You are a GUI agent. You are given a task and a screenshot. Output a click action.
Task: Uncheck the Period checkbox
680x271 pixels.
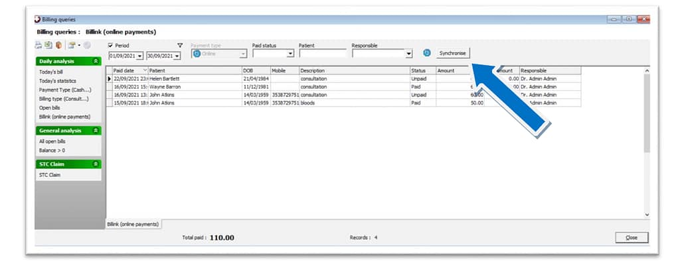click(111, 45)
